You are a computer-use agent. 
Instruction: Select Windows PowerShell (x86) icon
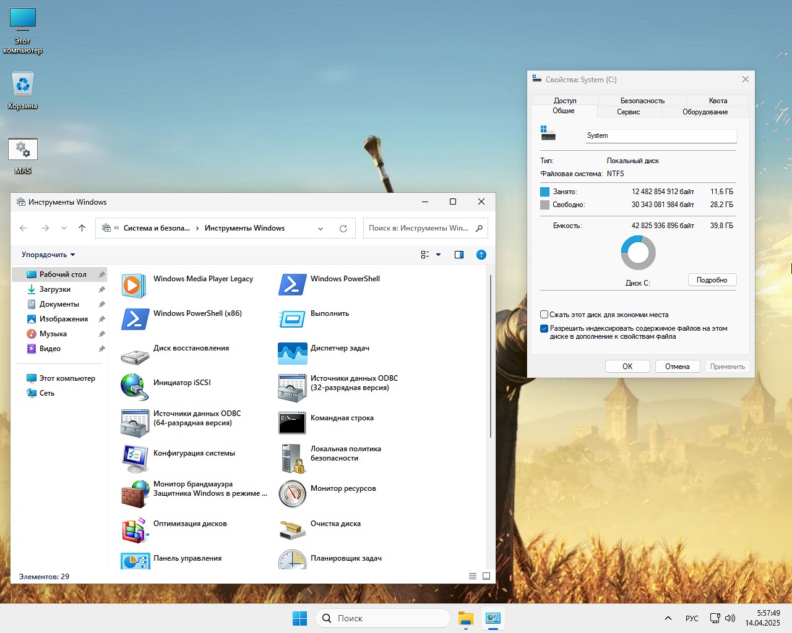[x=135, y=320]
